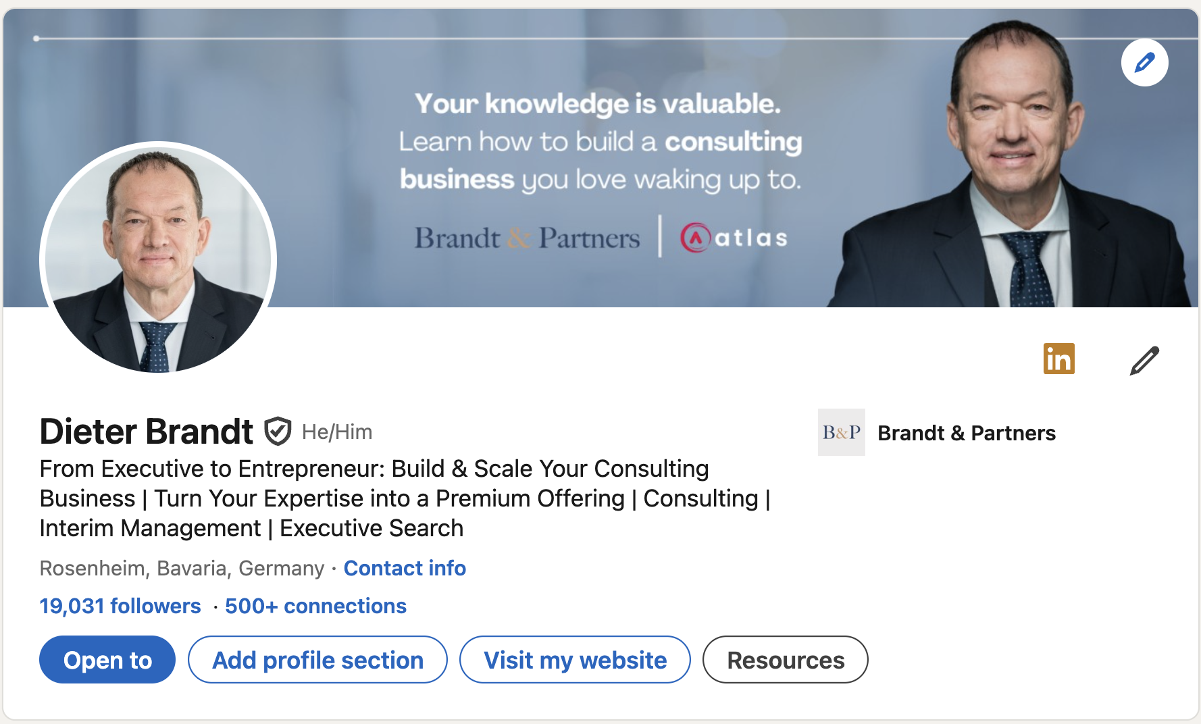1201x724 pixels.
Task: Click the gold LinkedIn Premium icon
Action: click(1058, 359)
